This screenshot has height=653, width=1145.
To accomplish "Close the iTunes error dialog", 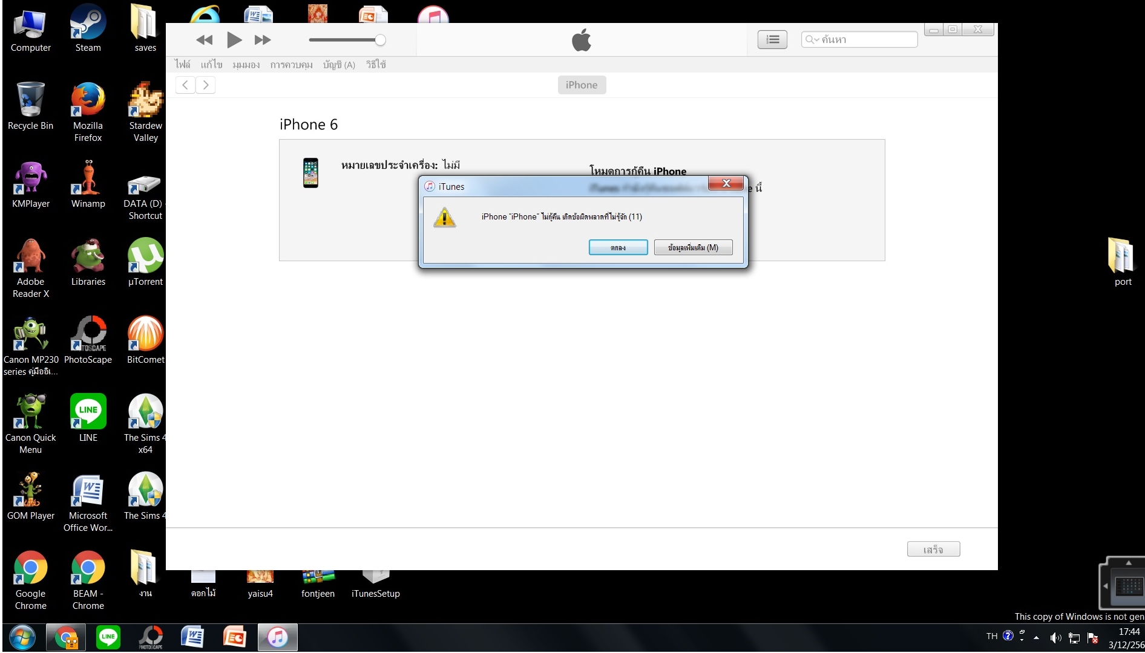I will pyautogui.click(x=726, y=183).
